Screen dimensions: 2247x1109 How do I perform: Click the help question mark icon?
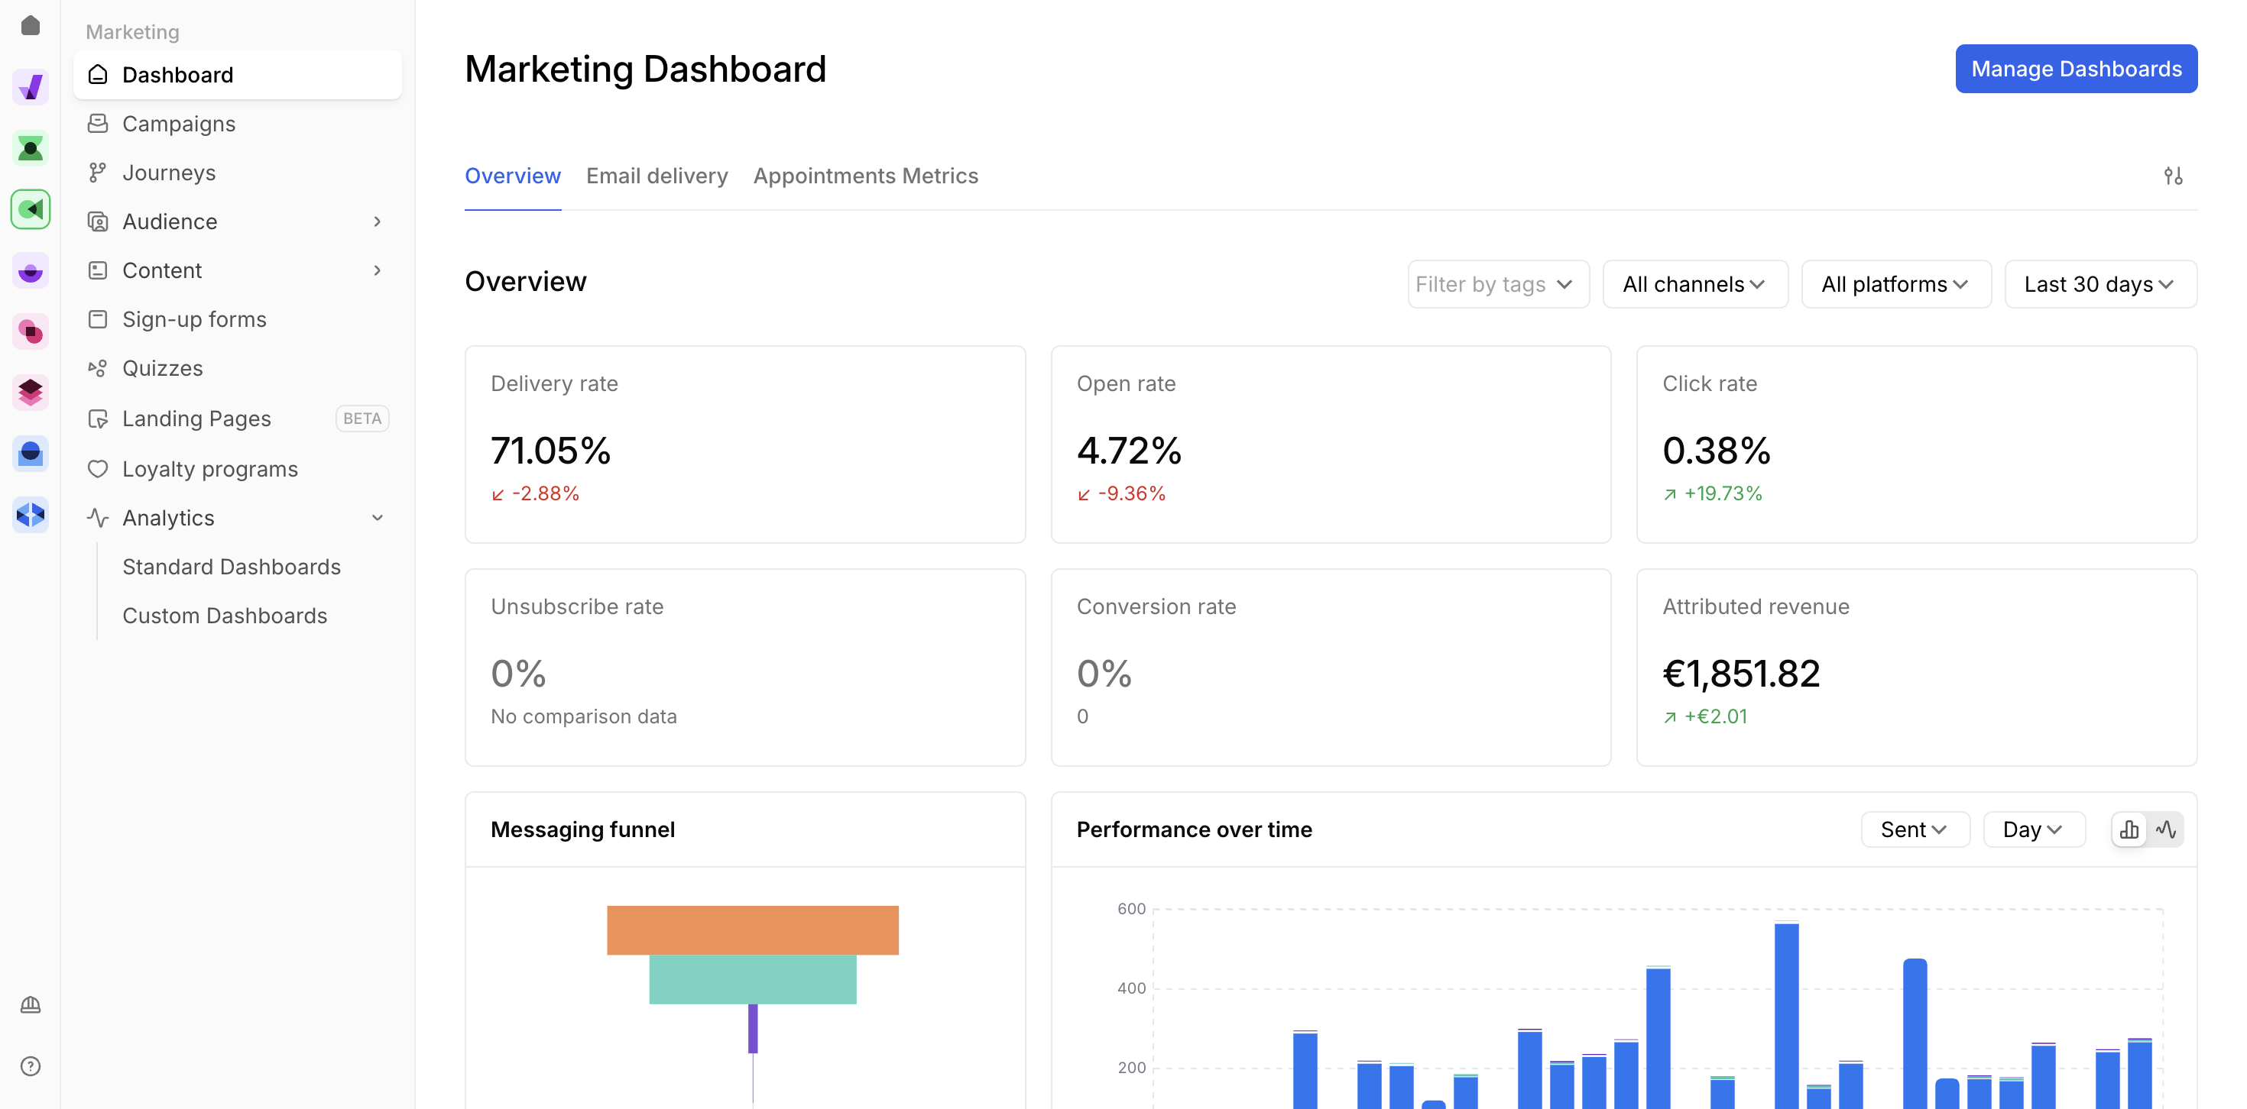(x=31, y=1065)
